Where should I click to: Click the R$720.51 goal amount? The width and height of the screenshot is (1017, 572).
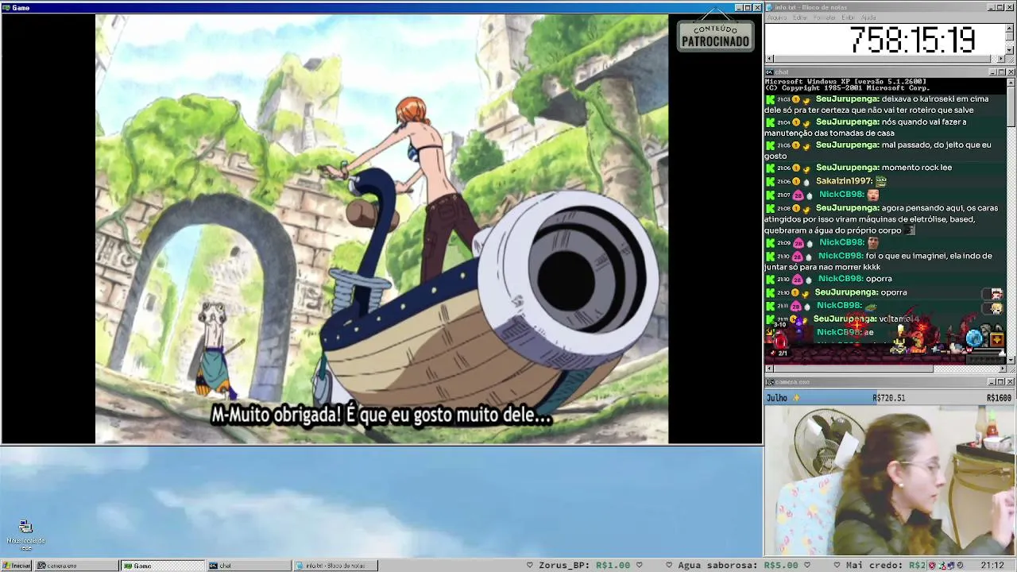click(888, 398)
